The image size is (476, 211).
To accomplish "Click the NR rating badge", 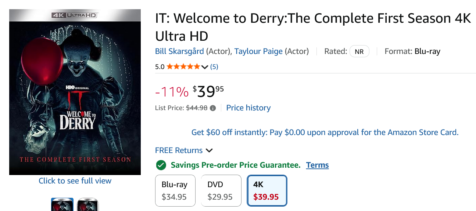I will pos(359,52).
